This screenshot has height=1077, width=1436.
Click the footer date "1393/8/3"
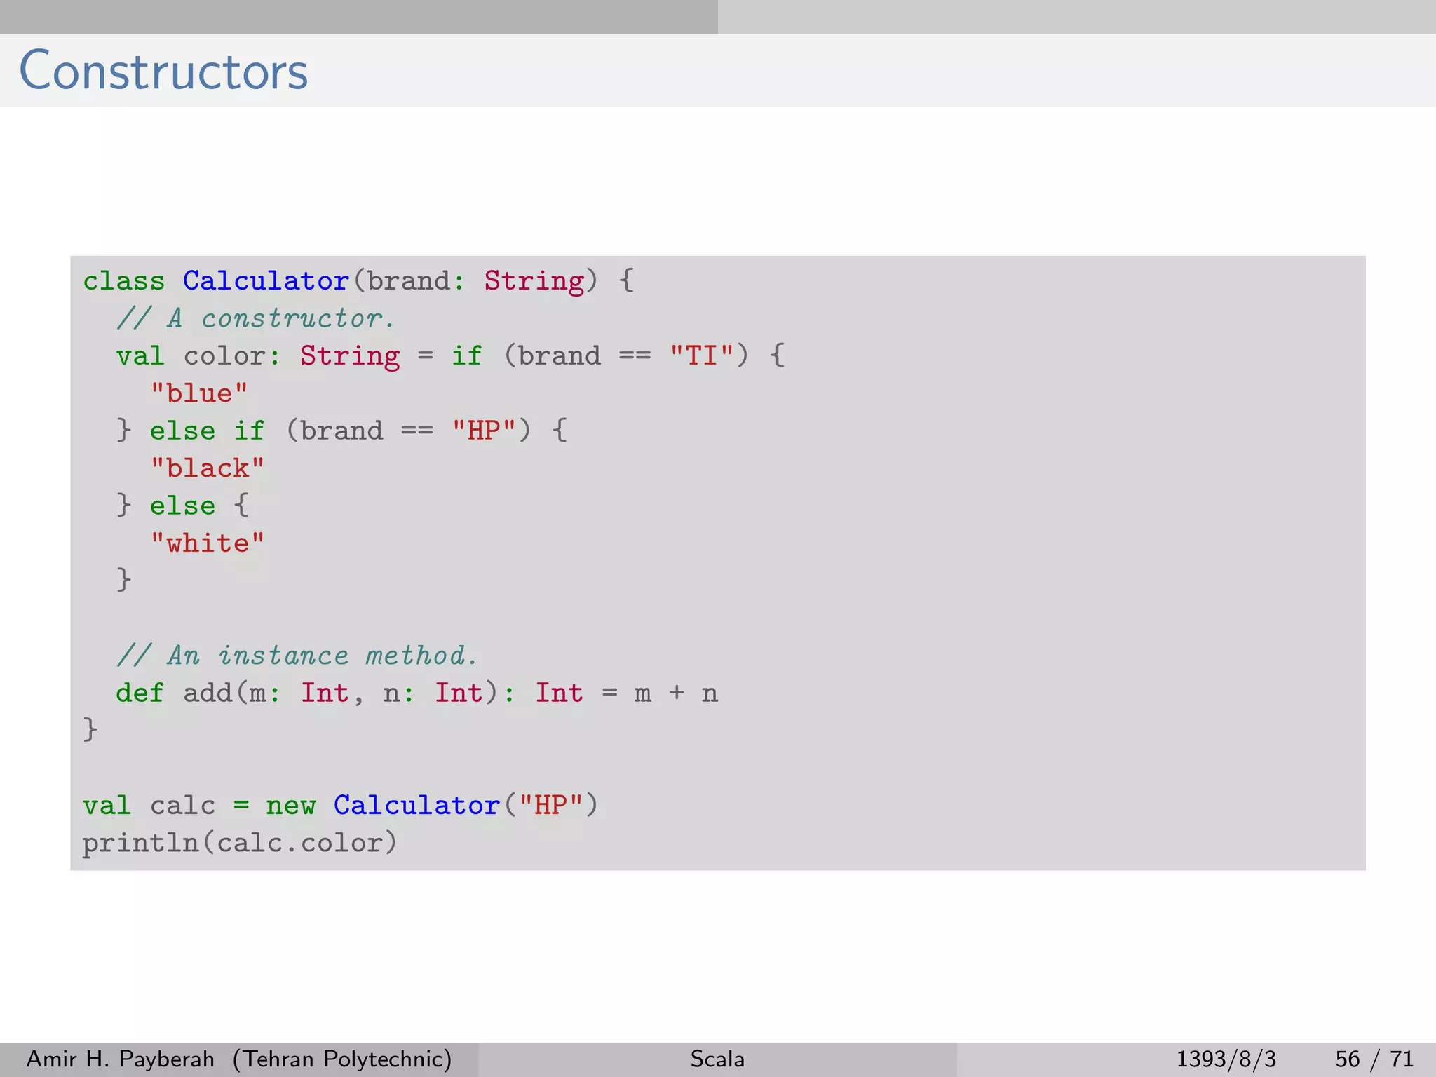(1226, 1059)
